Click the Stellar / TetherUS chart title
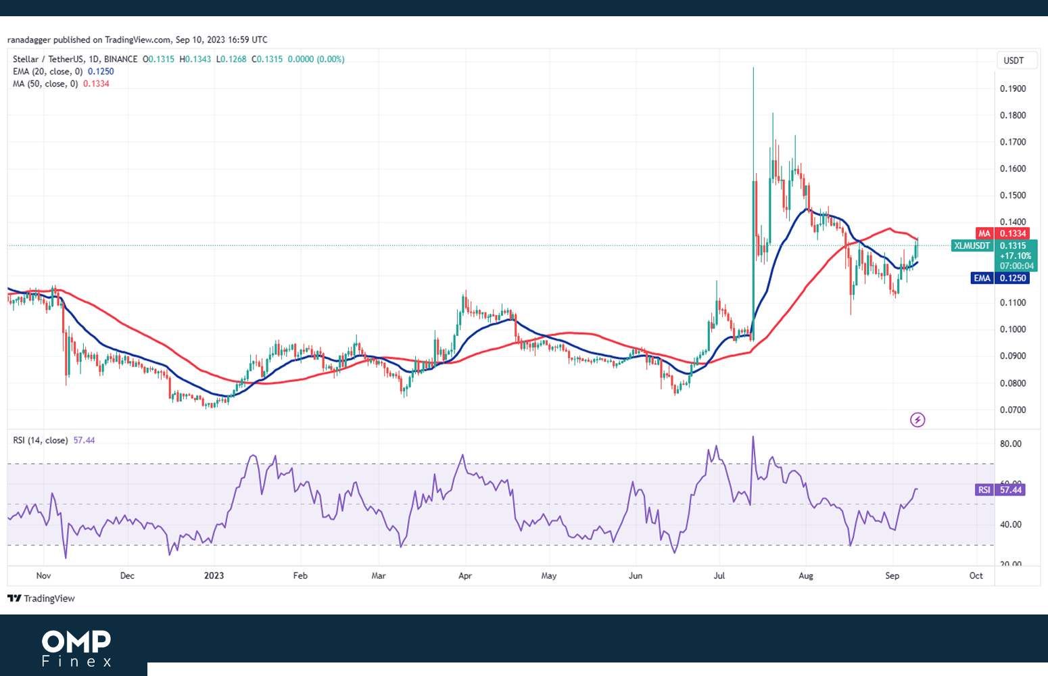The width and height of the screenshot is (1048, 676). pyautogui.click(x=75, y=59)
